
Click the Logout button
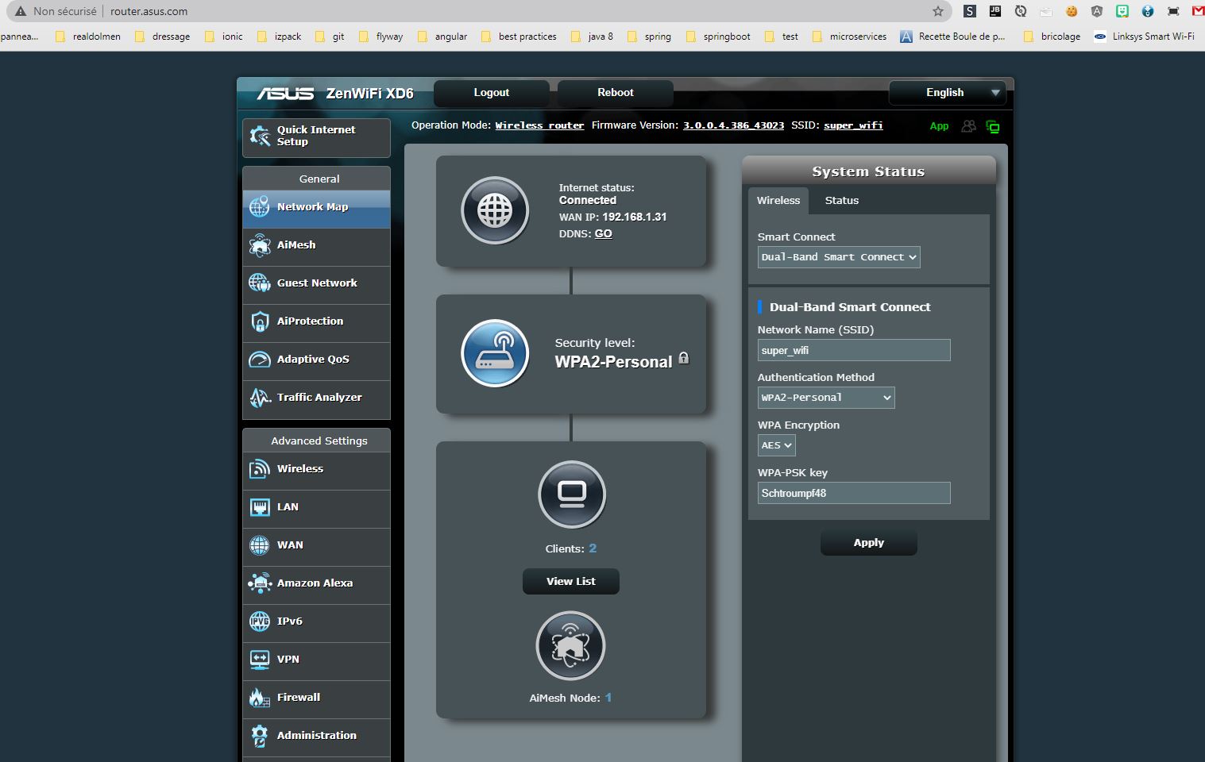(492, 93)
